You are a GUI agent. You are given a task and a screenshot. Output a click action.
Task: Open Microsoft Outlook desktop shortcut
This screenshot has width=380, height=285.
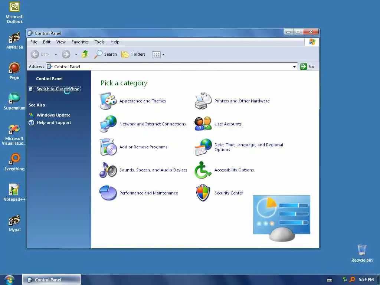coord(14,12)
